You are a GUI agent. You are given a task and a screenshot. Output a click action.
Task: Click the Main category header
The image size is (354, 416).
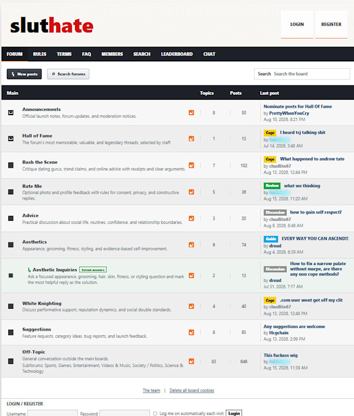pyautogui.click(x=12, y=93)
